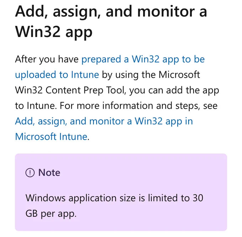The width and height of the screenshot is (242, 237).
Task: Open the 'prepared a Win32 app to be' link
Action: 143,59
